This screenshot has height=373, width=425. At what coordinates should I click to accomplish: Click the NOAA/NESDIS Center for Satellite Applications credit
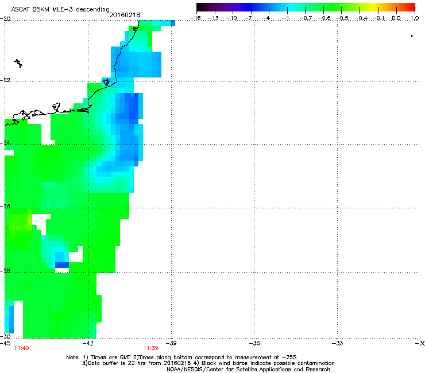(248, 370)
